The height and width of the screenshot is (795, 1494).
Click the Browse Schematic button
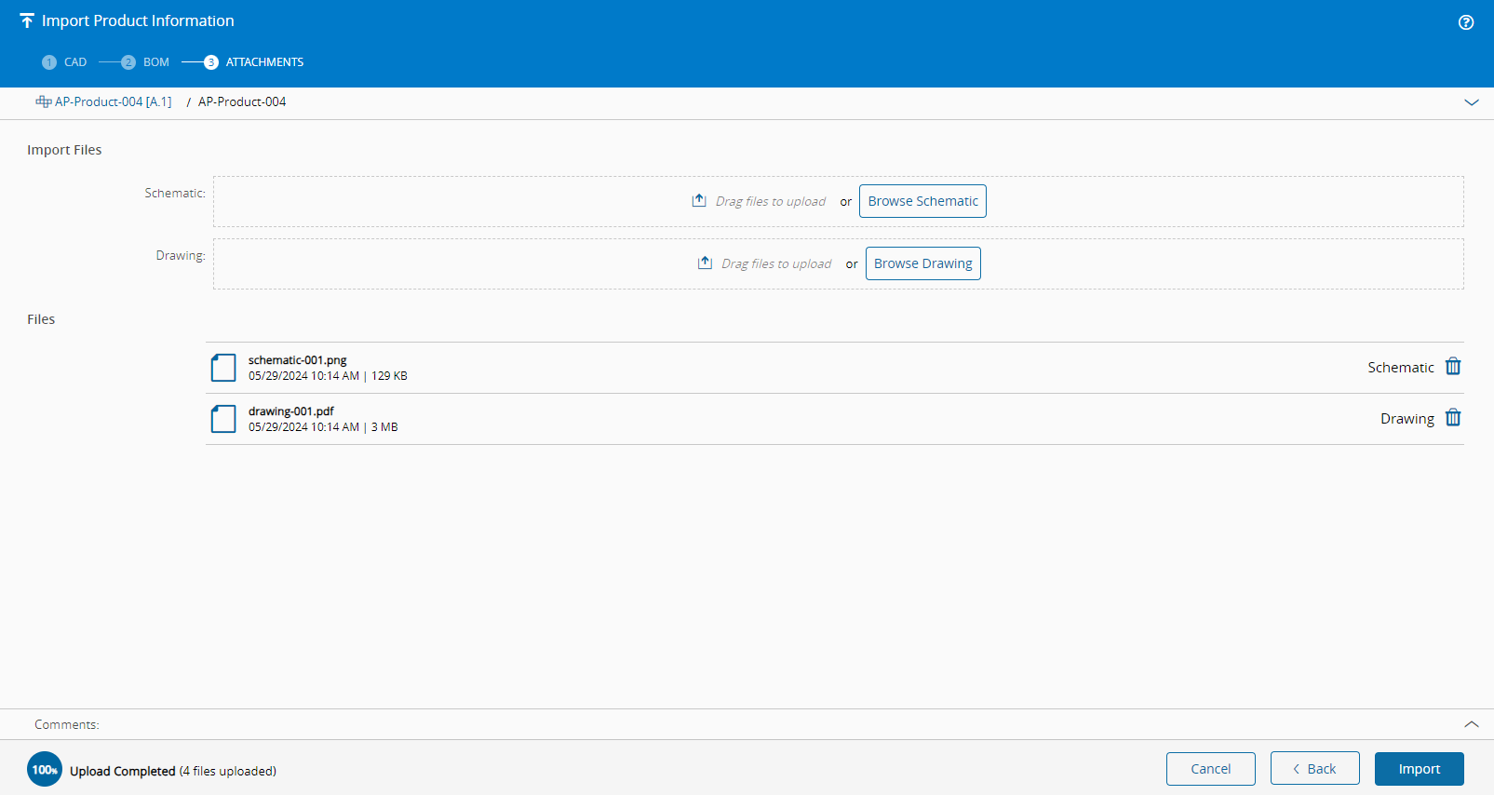pyautogui.click(x=922, y=201)
